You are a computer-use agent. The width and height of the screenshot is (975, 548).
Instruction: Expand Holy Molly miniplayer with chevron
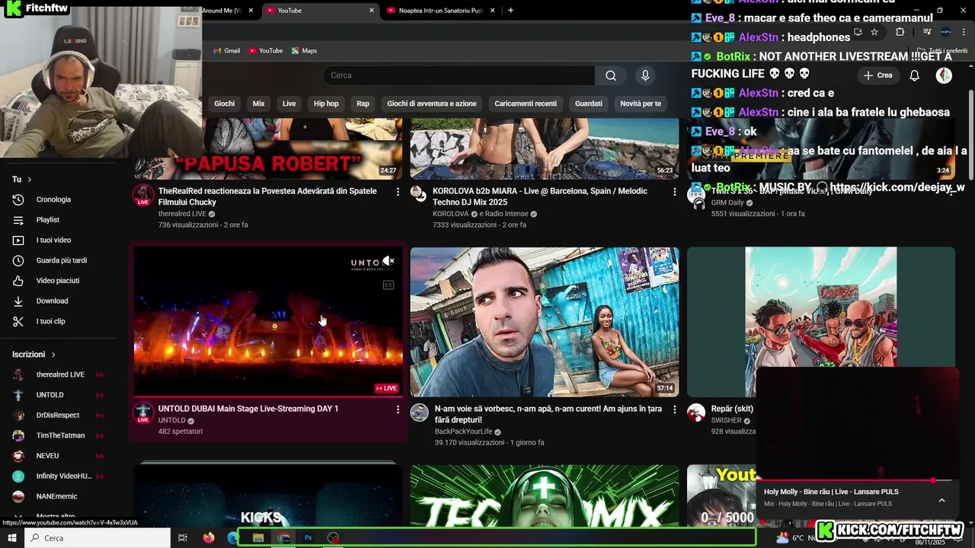941,500
